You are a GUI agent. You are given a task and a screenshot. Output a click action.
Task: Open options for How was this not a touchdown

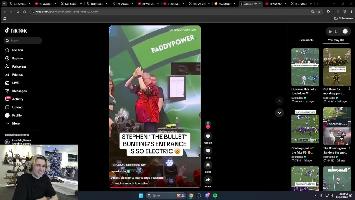[x=318, y=89]
